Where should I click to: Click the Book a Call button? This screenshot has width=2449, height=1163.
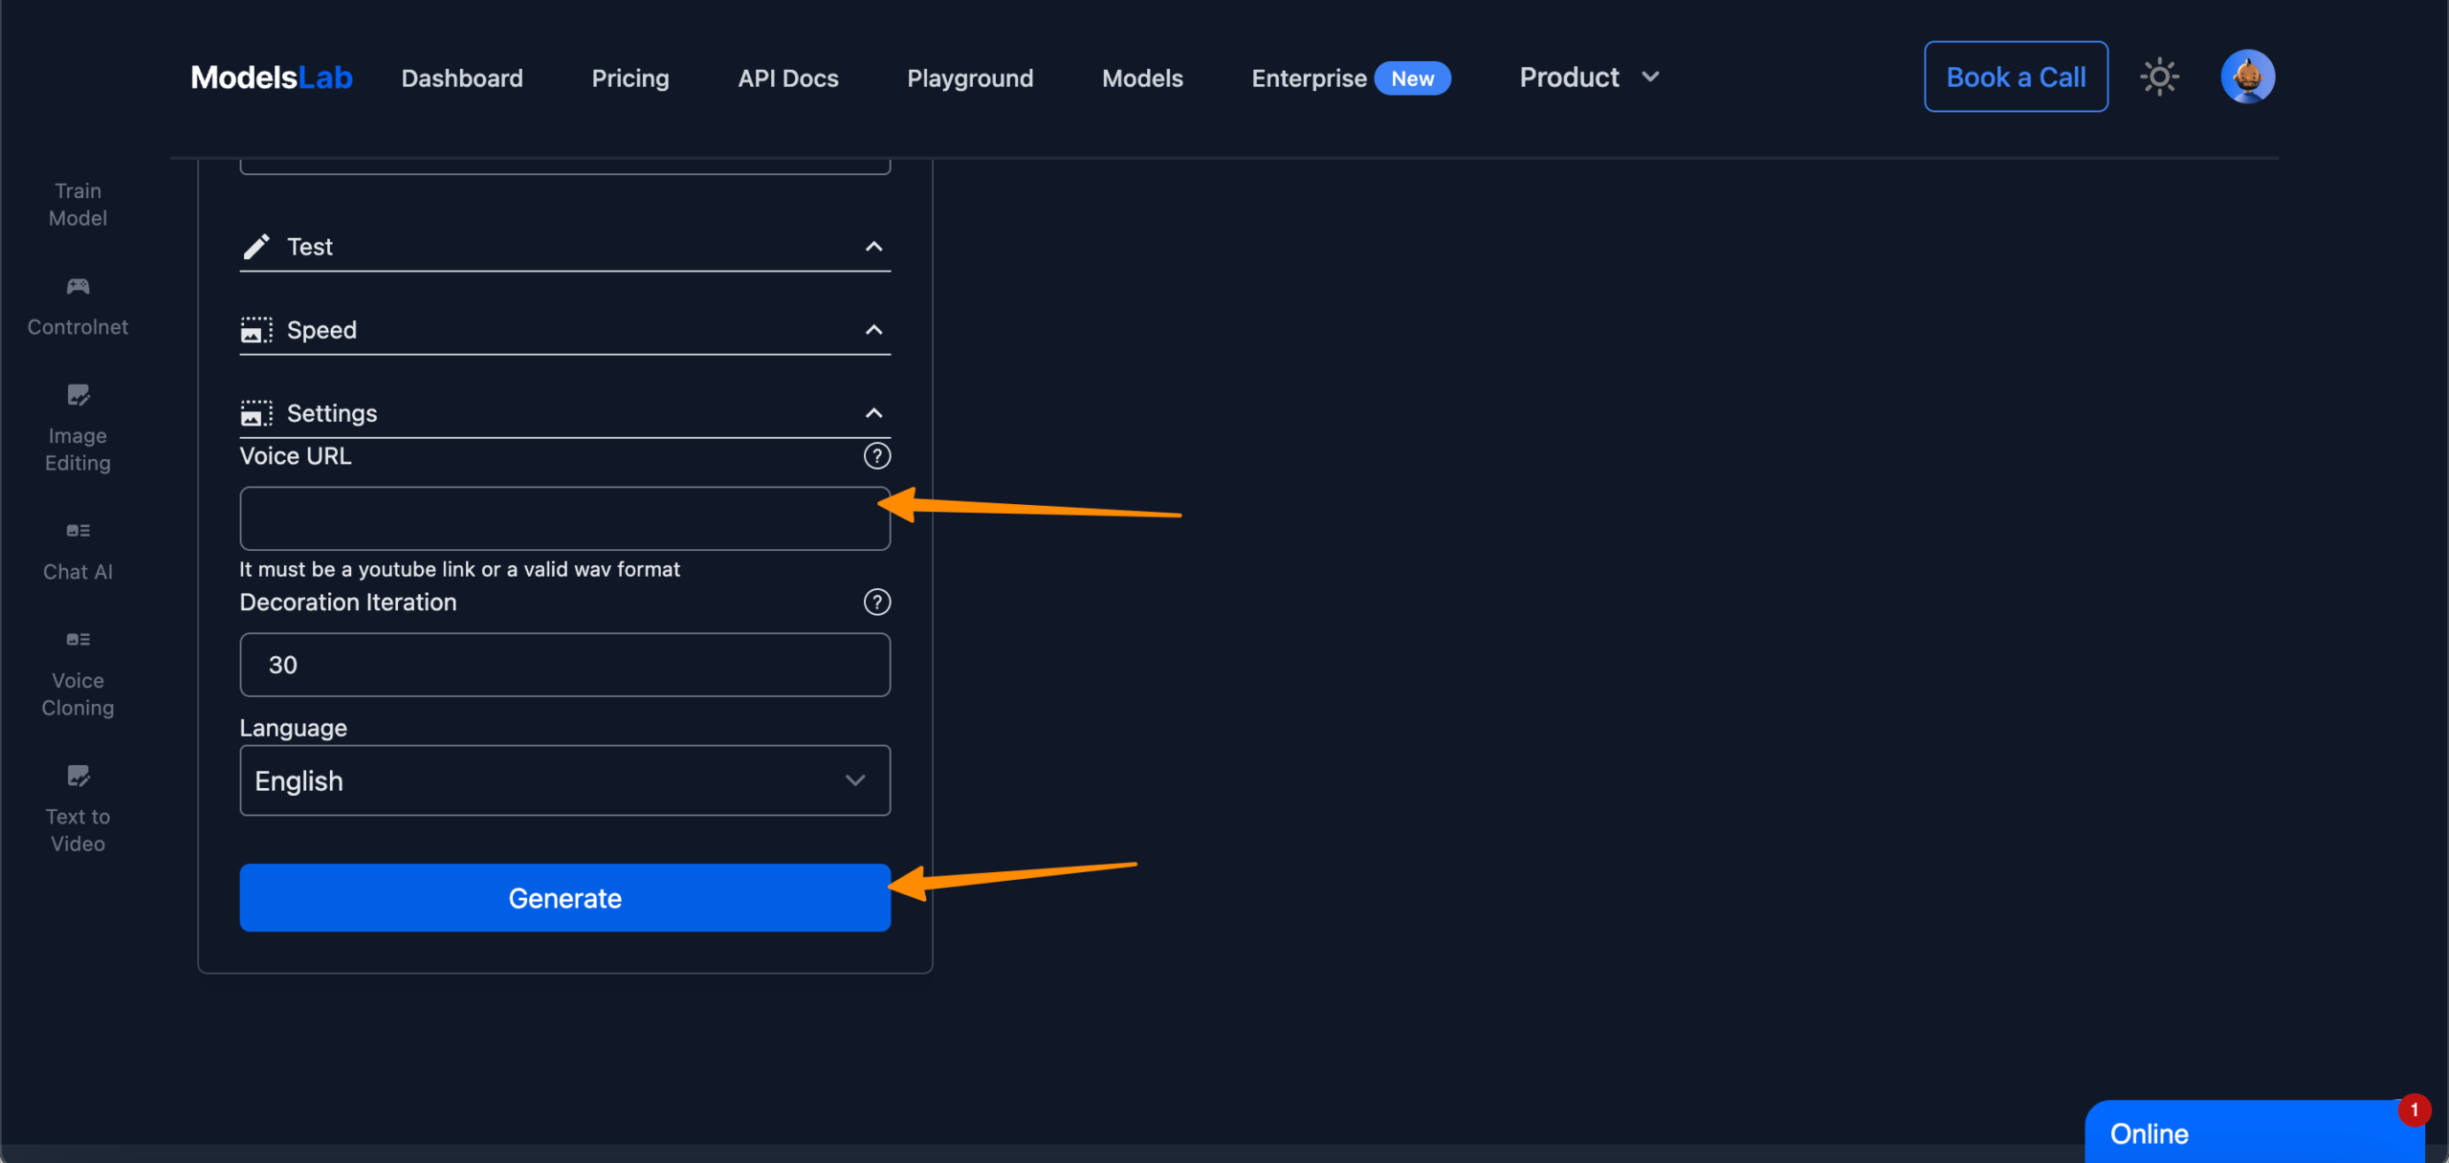pyautogui.click(x=2016, y=77)
